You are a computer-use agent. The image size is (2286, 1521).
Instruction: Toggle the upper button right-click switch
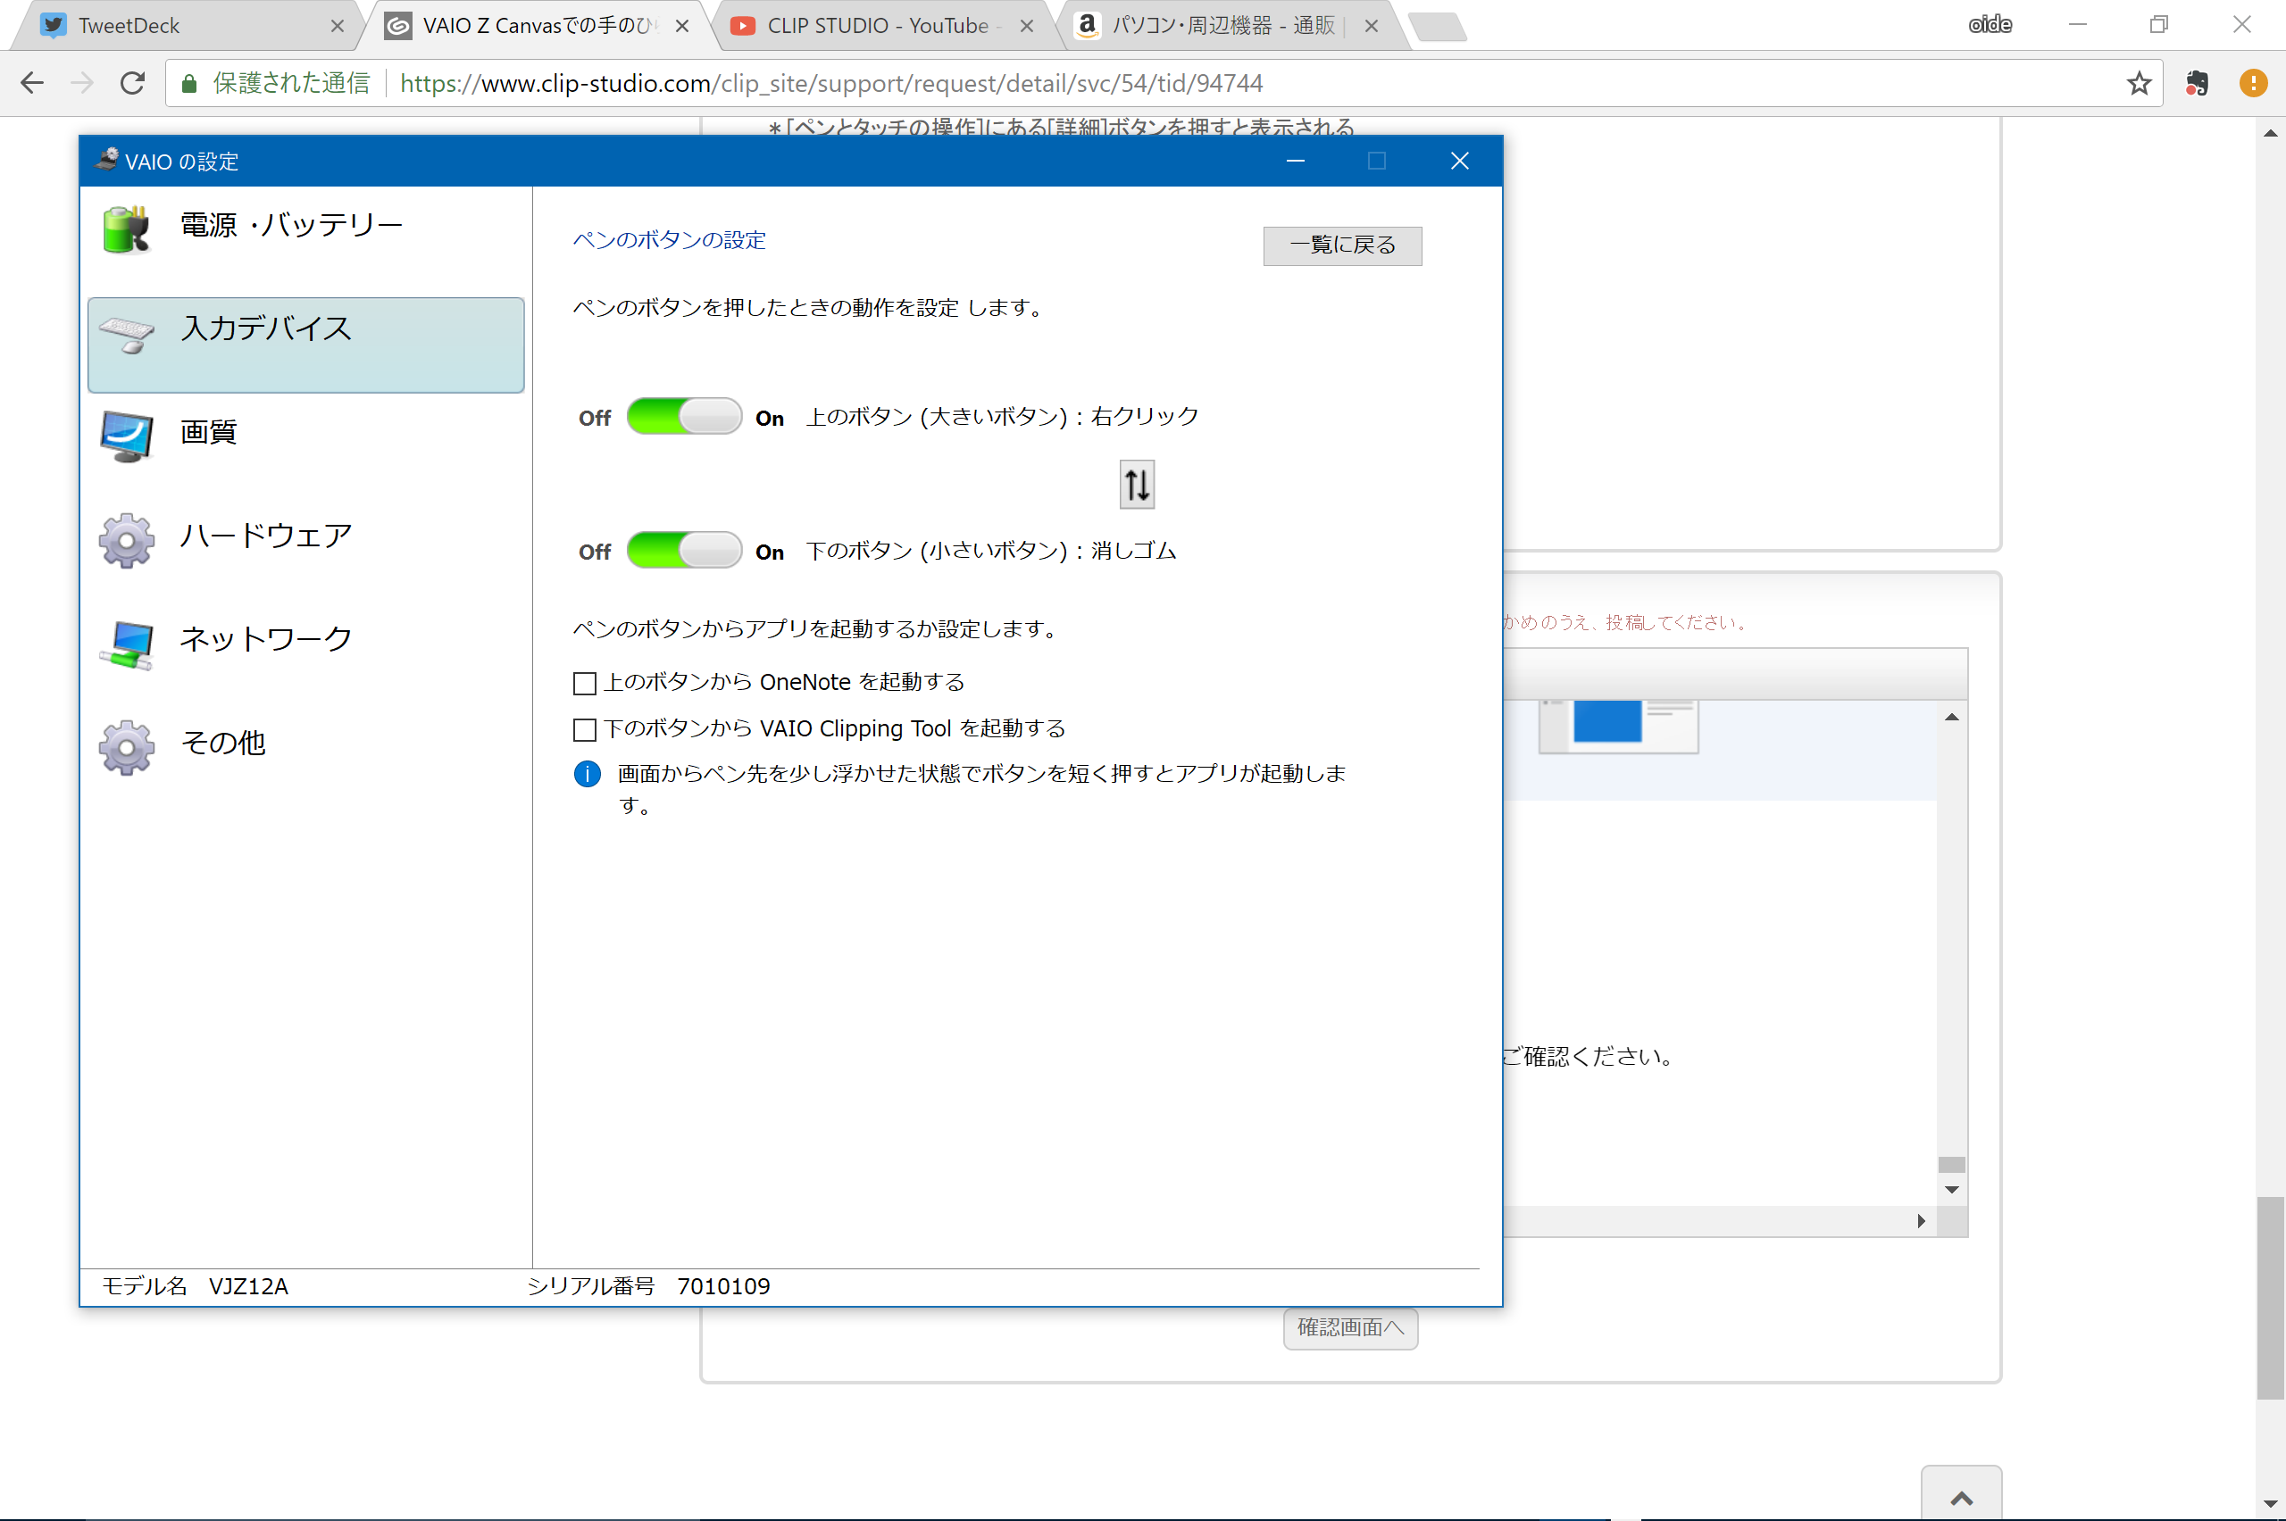click(684, 417)
